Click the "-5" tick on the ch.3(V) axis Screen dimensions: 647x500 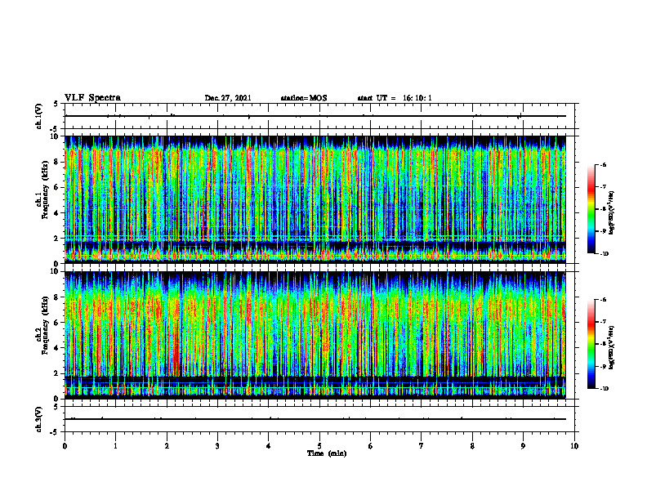[x=54, y=432]
